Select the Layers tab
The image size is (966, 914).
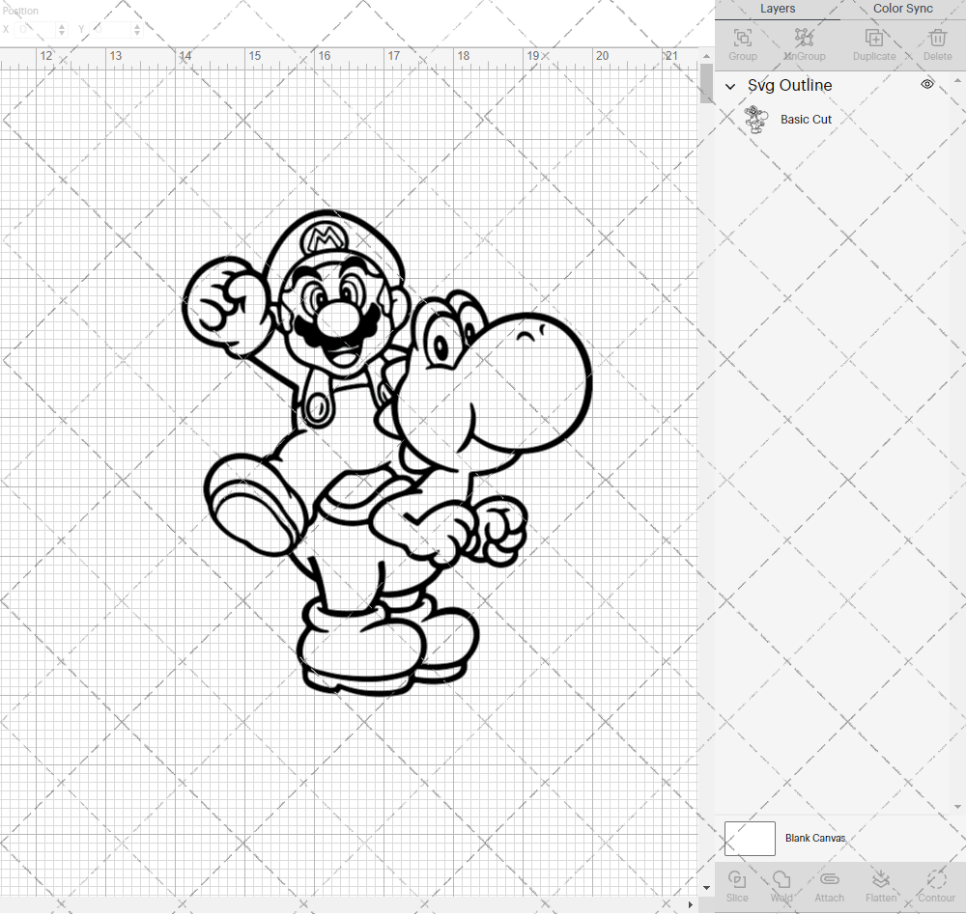coord(778,9)
